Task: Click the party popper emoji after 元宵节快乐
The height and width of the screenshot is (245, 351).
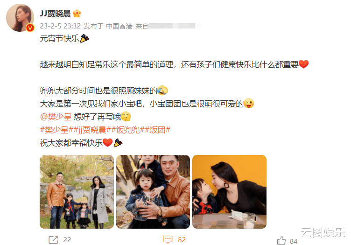Action: point(84,38)
